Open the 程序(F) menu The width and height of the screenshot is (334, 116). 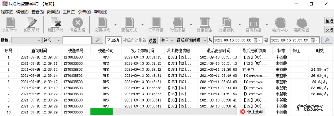(x=7, y=12)
